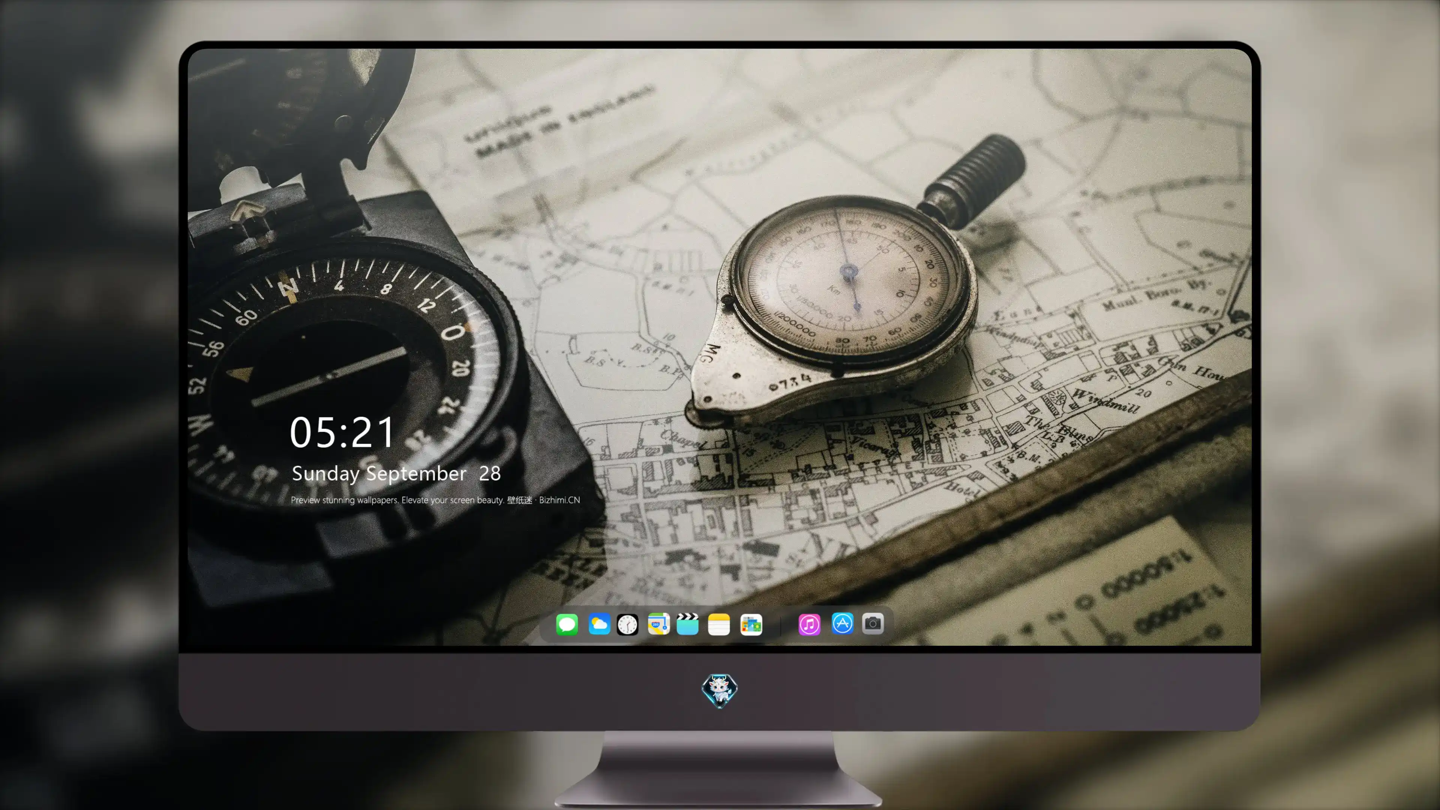
Task: Open the Camera app in the dock
Action: pos(873,623)
